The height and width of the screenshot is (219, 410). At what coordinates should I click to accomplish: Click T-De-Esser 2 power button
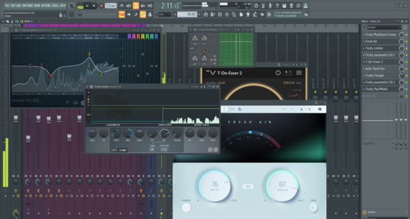pos(278,73)
